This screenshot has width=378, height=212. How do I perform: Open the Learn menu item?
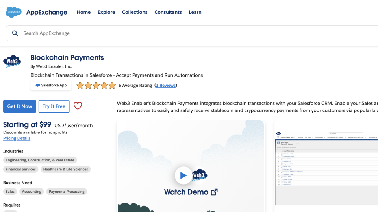point(195,12)
